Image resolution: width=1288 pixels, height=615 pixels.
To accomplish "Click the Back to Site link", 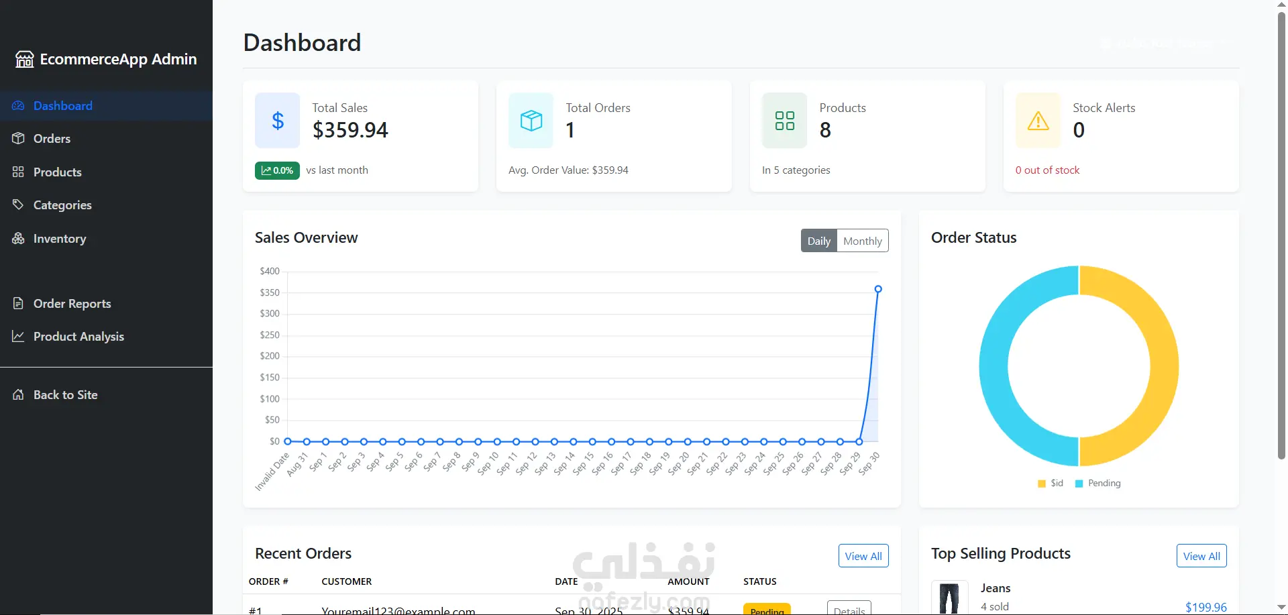I will (x=106, y=394).
